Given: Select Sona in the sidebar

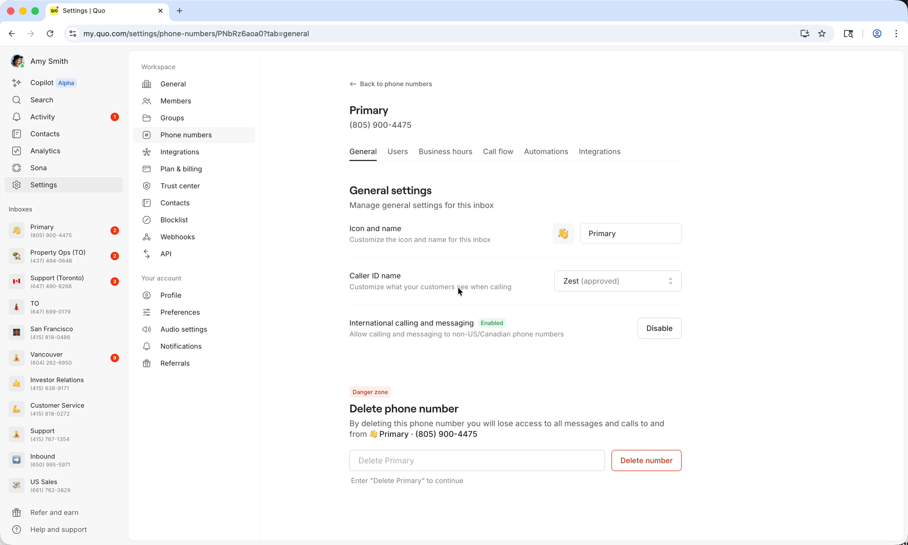Looking at the screenshot, I should [39, 168].
